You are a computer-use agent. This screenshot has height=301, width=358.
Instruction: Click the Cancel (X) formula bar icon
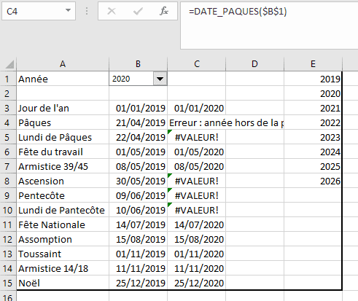(112, 11)
